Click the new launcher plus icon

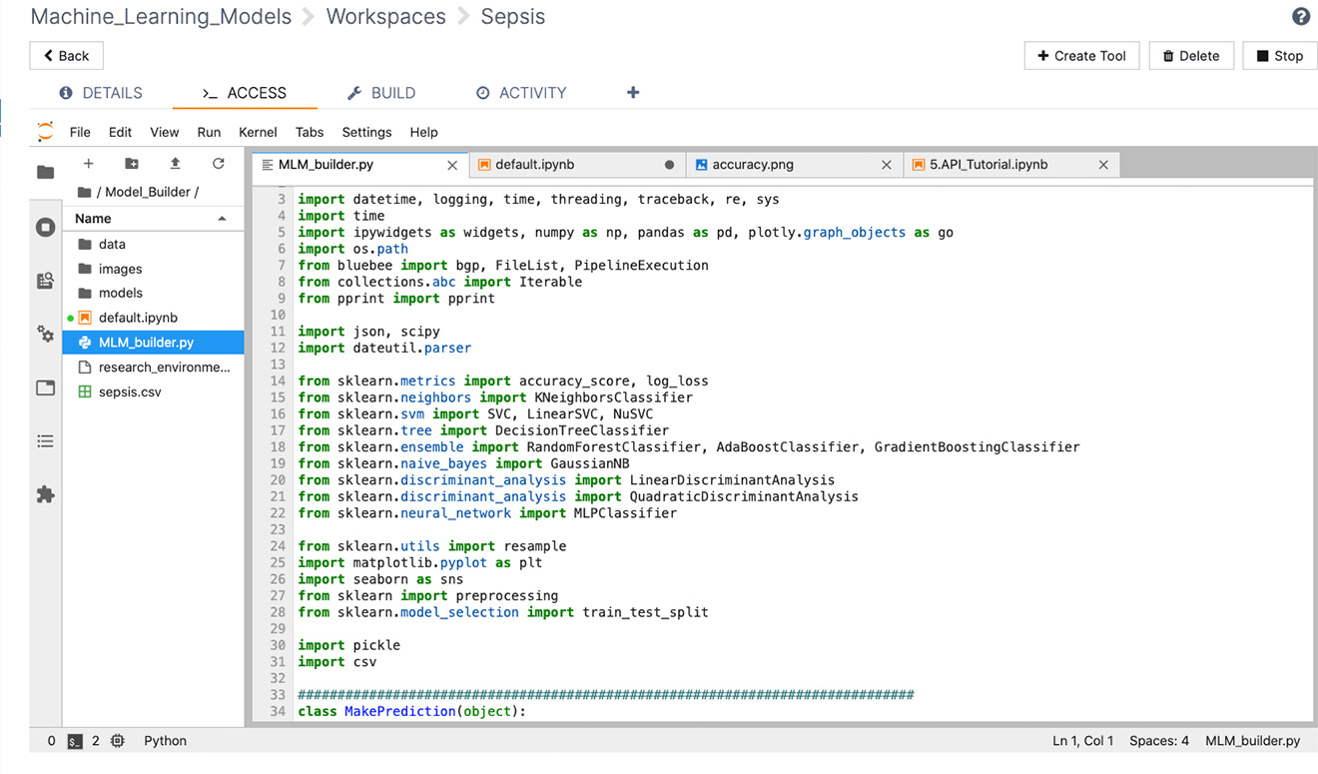[88, 164]
